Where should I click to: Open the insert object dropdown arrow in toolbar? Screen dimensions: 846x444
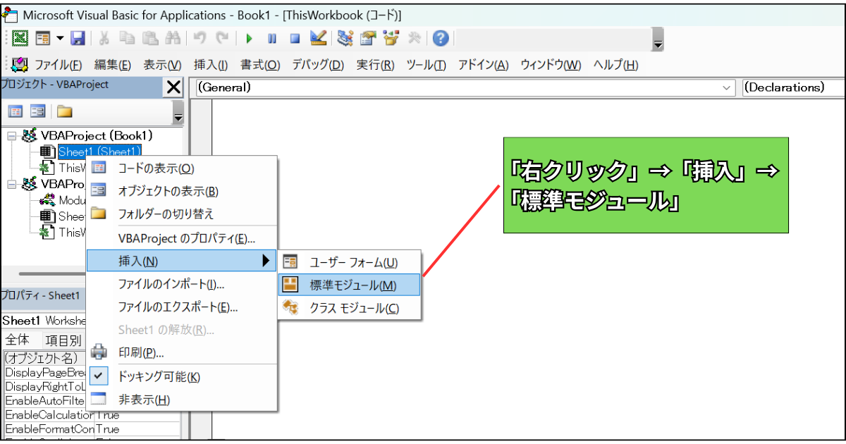[59, 38]
